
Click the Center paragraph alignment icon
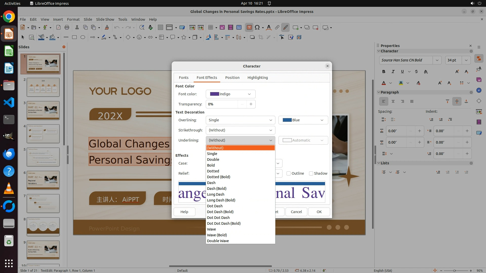(x=393, y=101)
